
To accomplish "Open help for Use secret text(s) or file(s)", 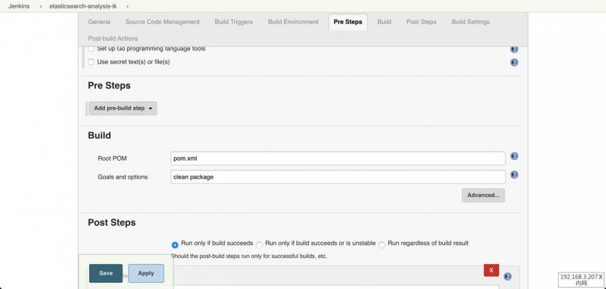I will pos(514,62).
